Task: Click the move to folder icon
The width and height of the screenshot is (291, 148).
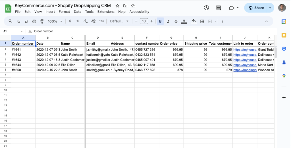Action: click(x=125, y=6)
